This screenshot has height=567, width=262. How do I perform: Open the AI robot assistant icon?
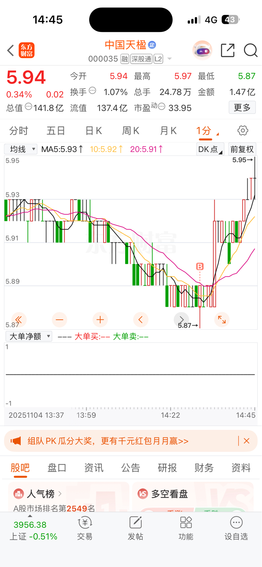pos(202,50)
